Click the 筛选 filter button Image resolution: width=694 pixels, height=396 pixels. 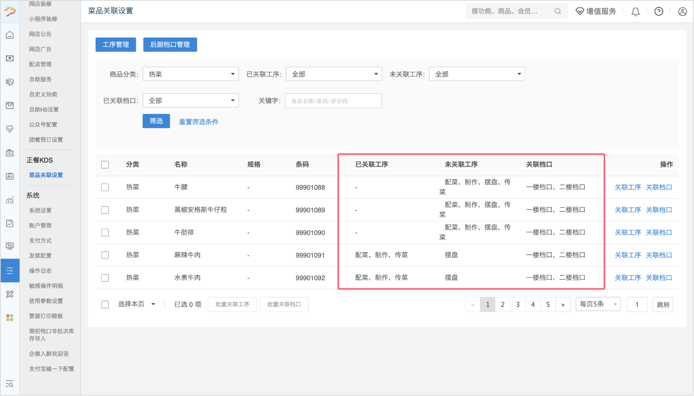156,121
